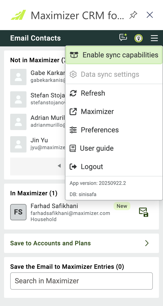
Task: Open Preferences from the menu
Action: coord(114,130)
